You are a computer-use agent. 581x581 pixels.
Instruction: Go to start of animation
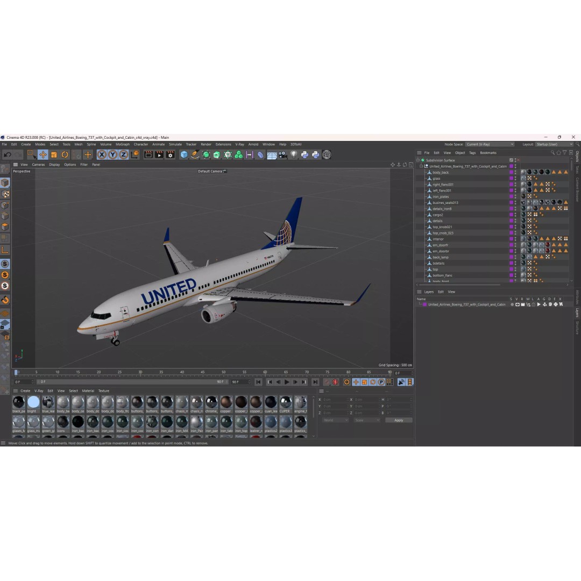[x=259, y=382]
